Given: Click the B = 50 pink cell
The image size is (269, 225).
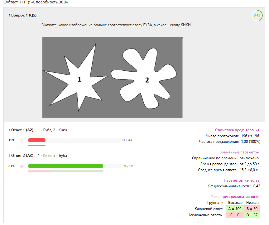Looking at the screenshot, I should coord(252,209).
